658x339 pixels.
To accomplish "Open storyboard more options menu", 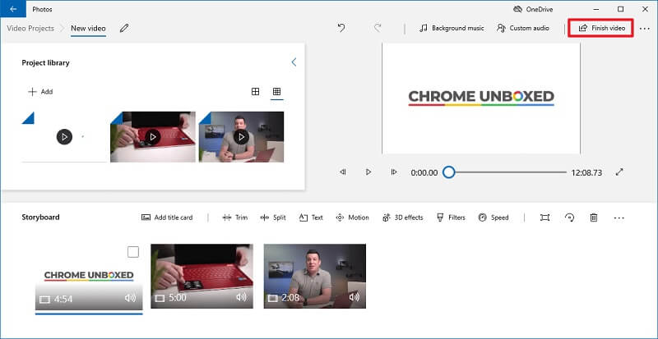I will click(619, 218).
